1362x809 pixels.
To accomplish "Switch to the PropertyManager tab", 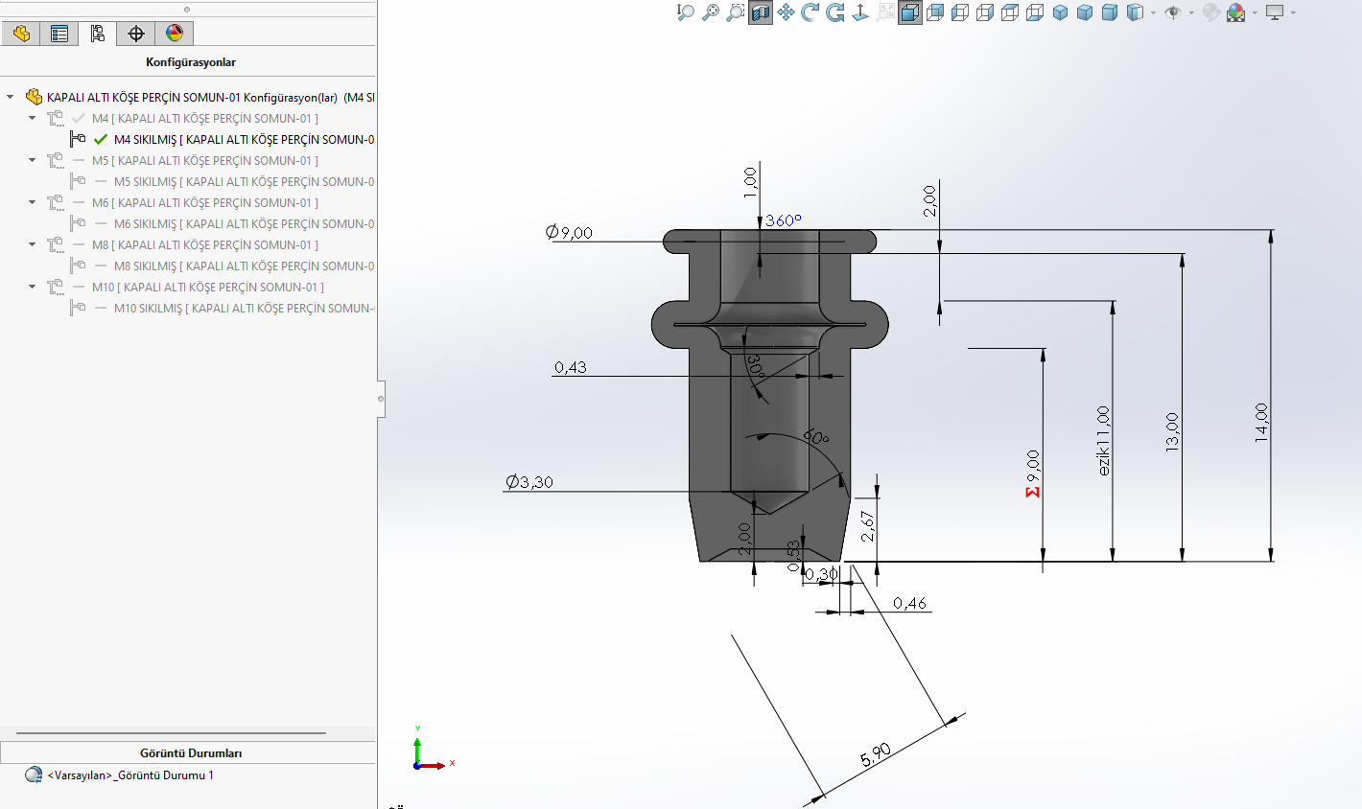I will [59, 34].
